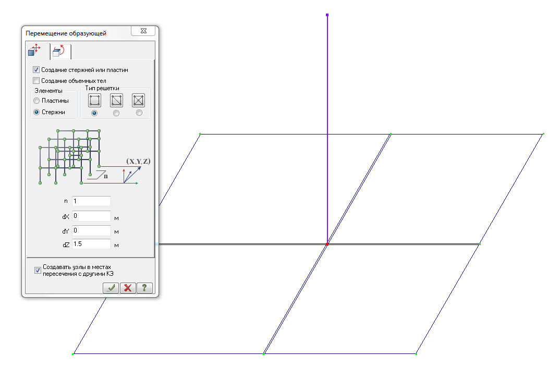Cancel with the red X button
The width and height of the screenshot is (548, 367).
tap(128, 288)
